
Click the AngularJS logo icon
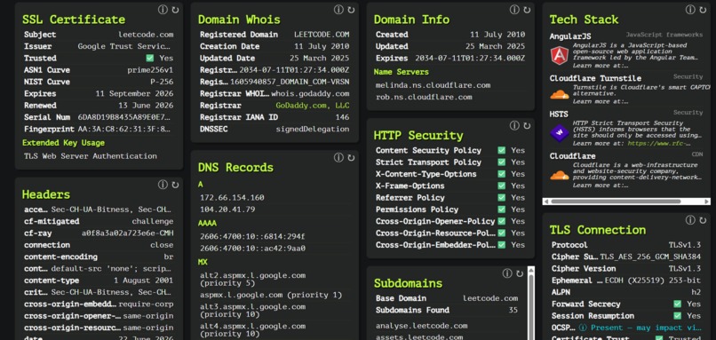(560, 55)
